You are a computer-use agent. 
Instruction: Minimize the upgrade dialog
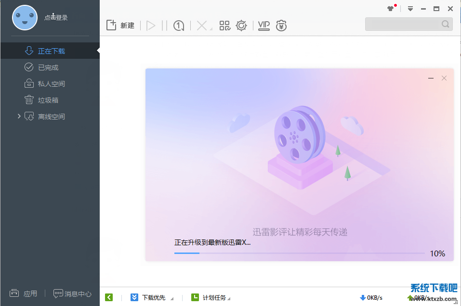click(431, 78)
